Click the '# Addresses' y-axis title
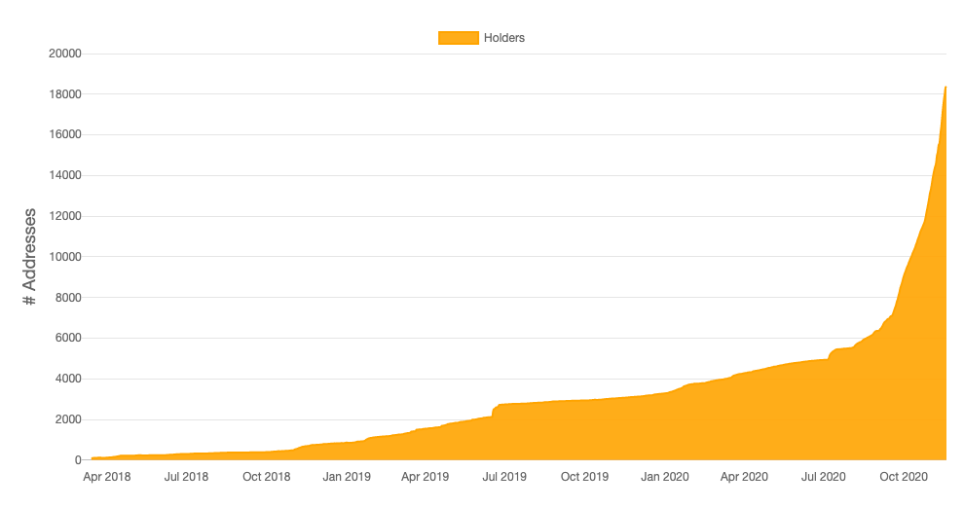 click(30, 257)
